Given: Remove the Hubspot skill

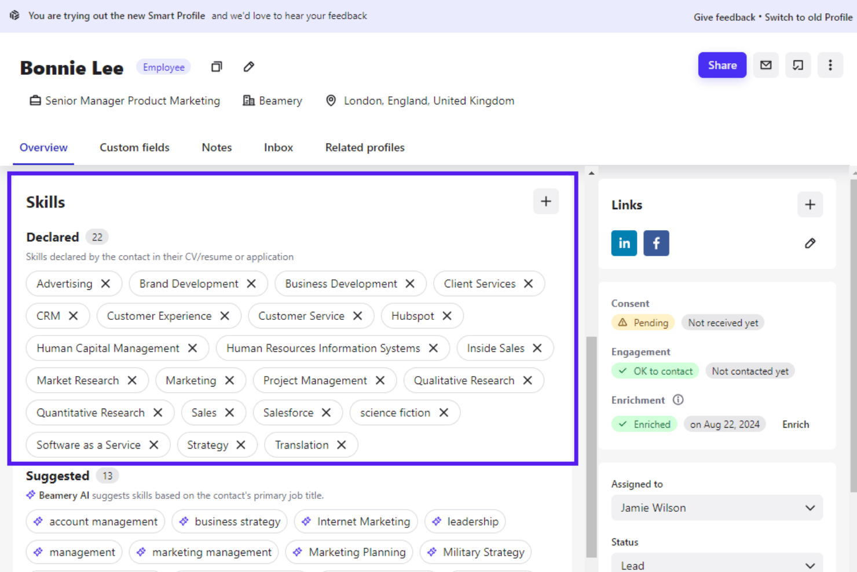Looking at the screenshot, I should (447, 316).
